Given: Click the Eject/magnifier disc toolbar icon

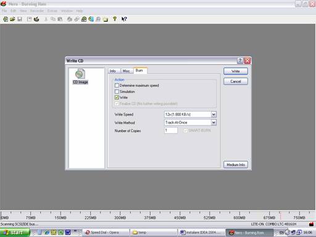Looking at the screenshot, I should point(98,19).
